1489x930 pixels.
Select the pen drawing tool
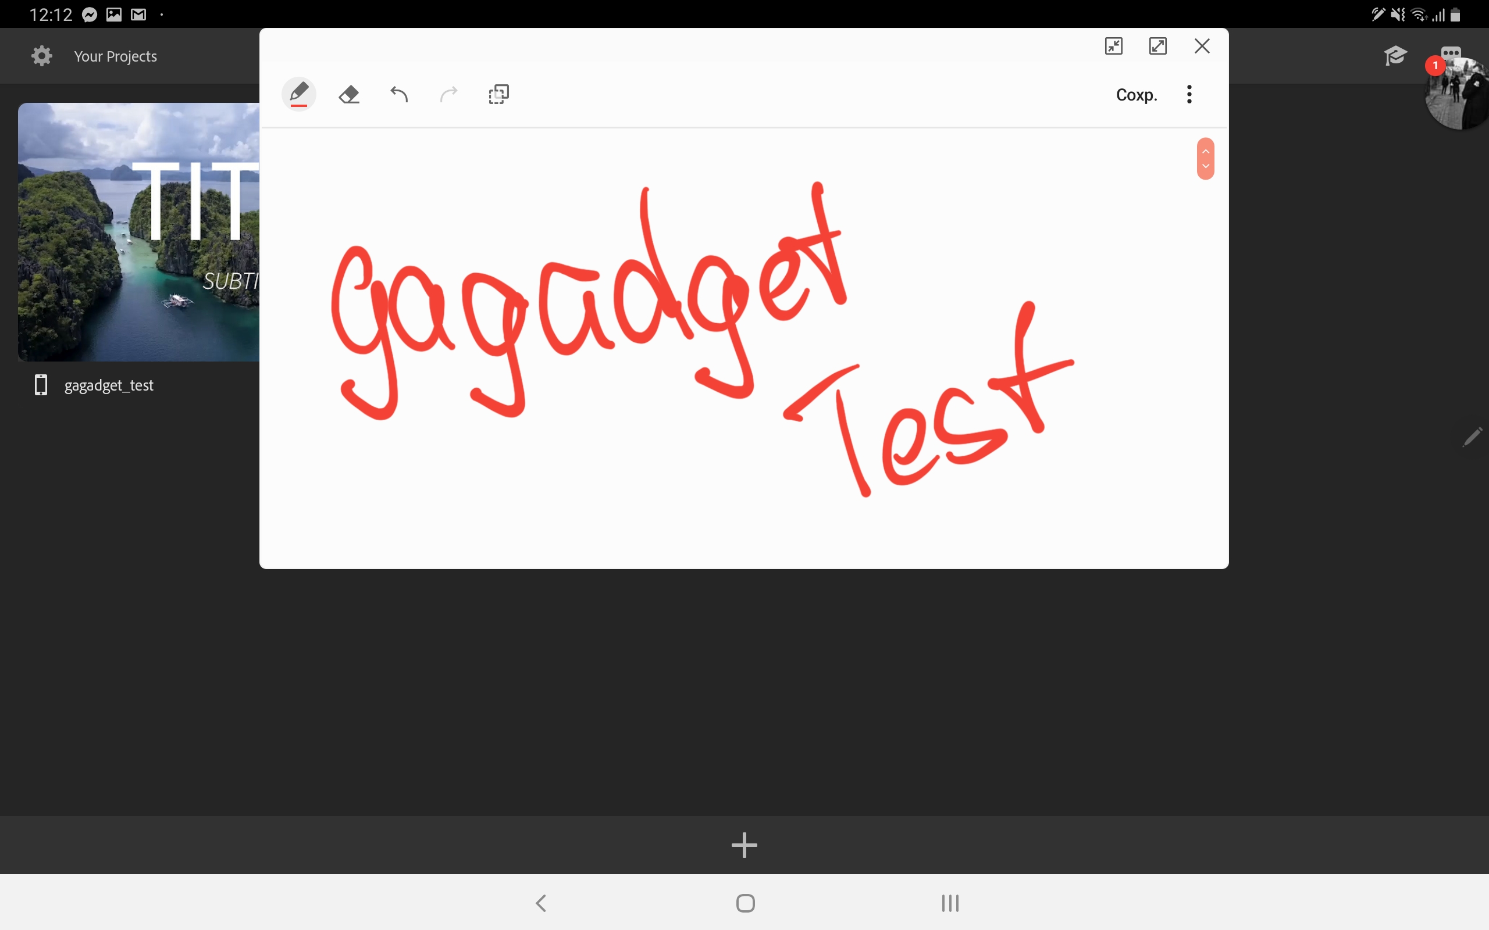coord(299,94)
